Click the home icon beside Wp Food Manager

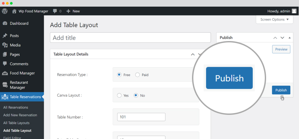14,11
